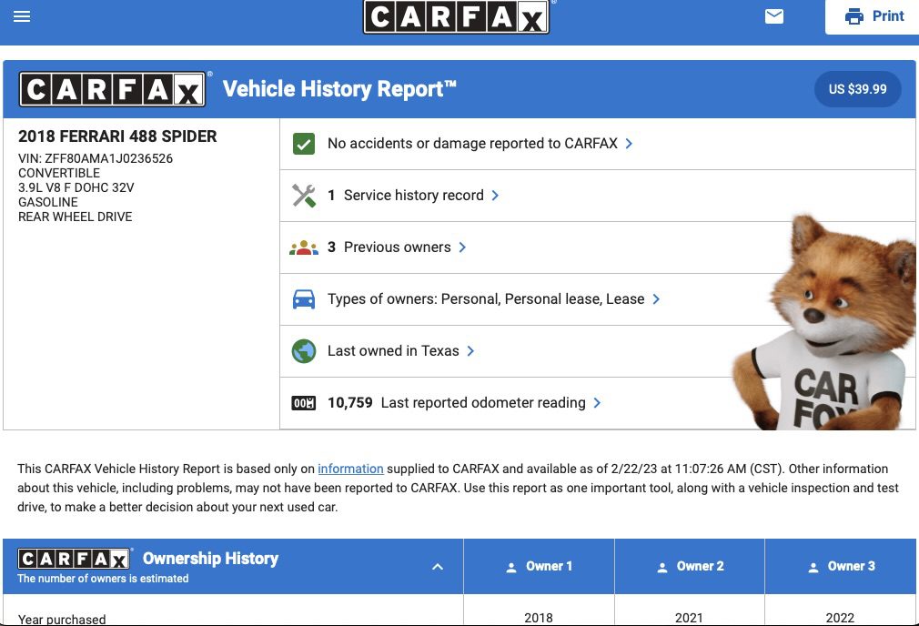The image size is (919, 626).
Task: Click the 2022 cell under Owner 3
Action: [x=841, y=618]
